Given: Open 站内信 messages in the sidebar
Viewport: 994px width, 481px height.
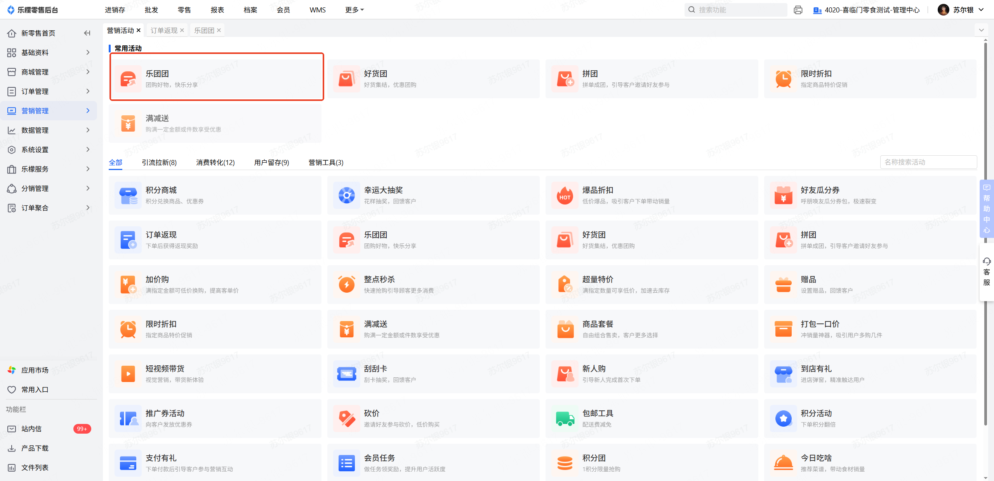Looking at the screenshot, I should pos(31,429).
